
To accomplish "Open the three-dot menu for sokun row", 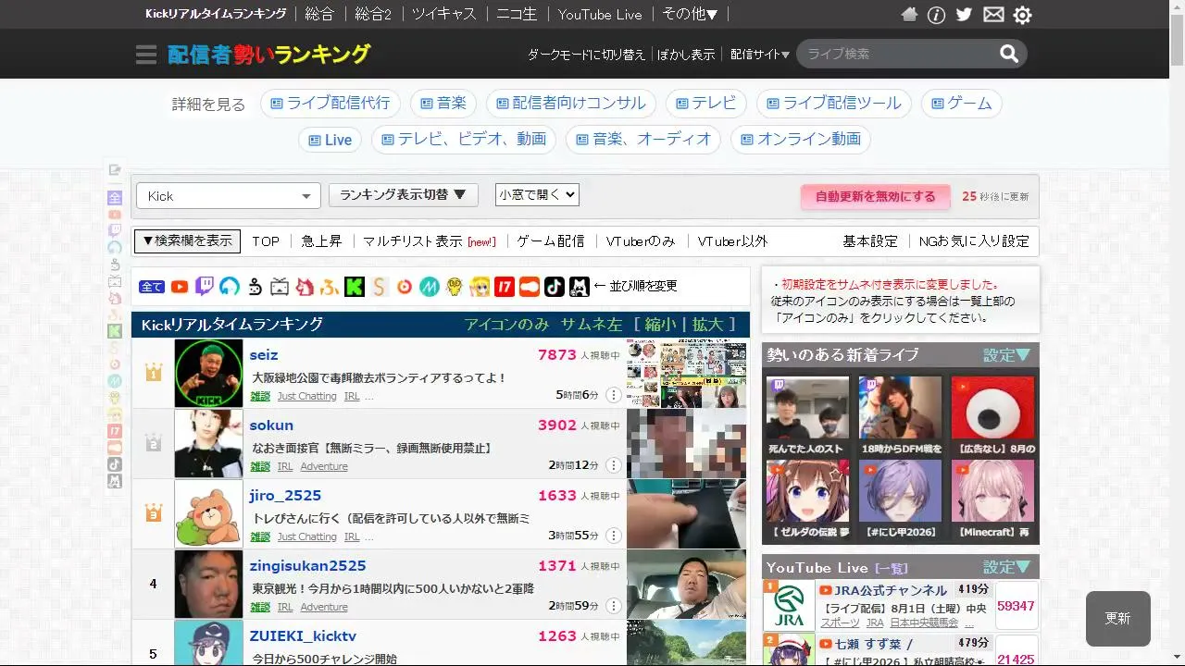I will pos(613,465).
